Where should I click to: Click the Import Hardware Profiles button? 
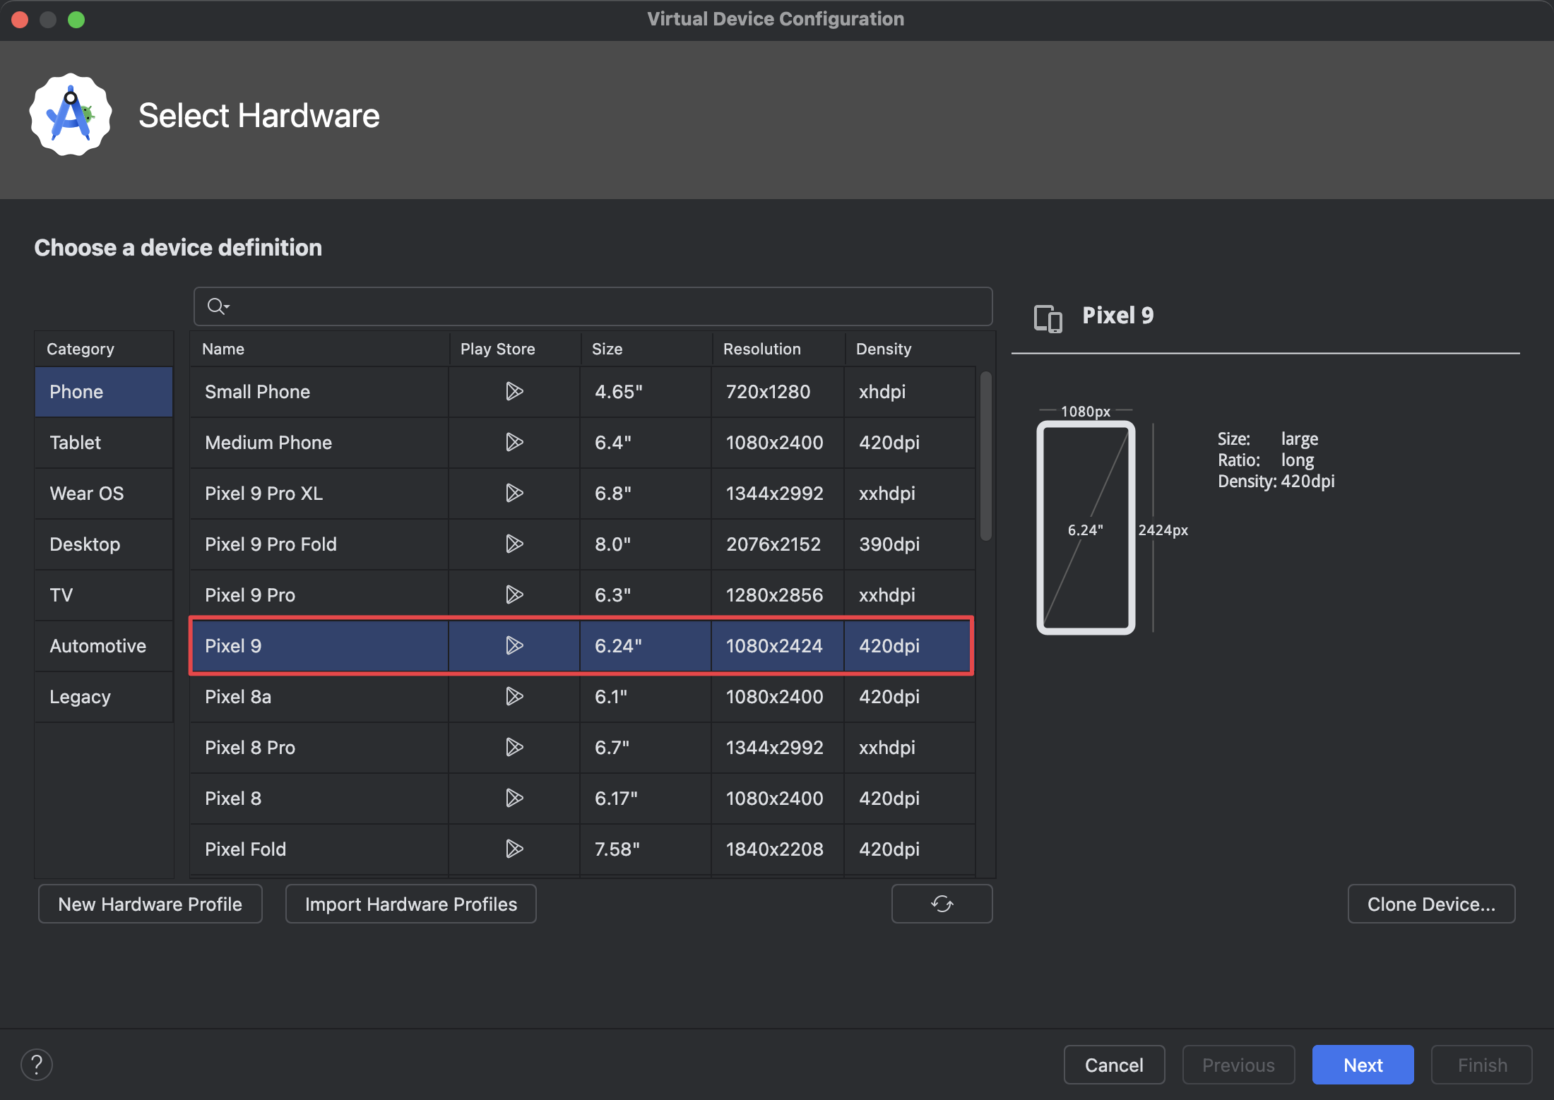coord(410,904)
